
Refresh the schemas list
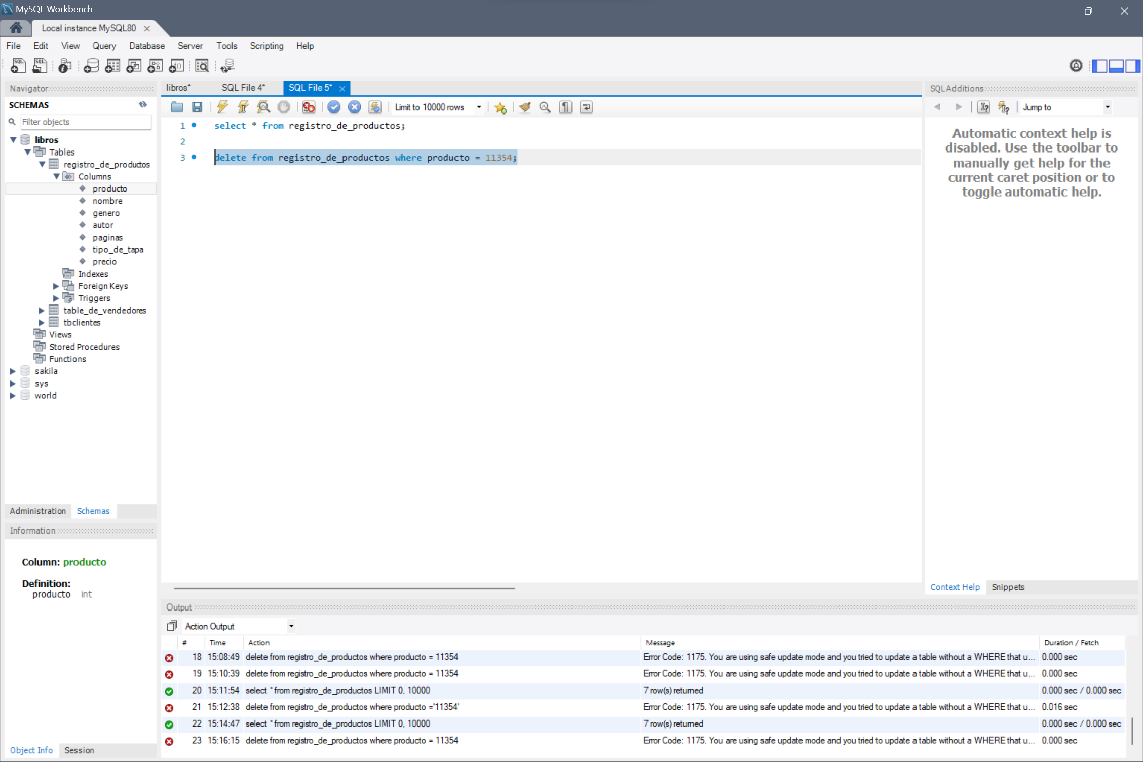click(143, 104)
